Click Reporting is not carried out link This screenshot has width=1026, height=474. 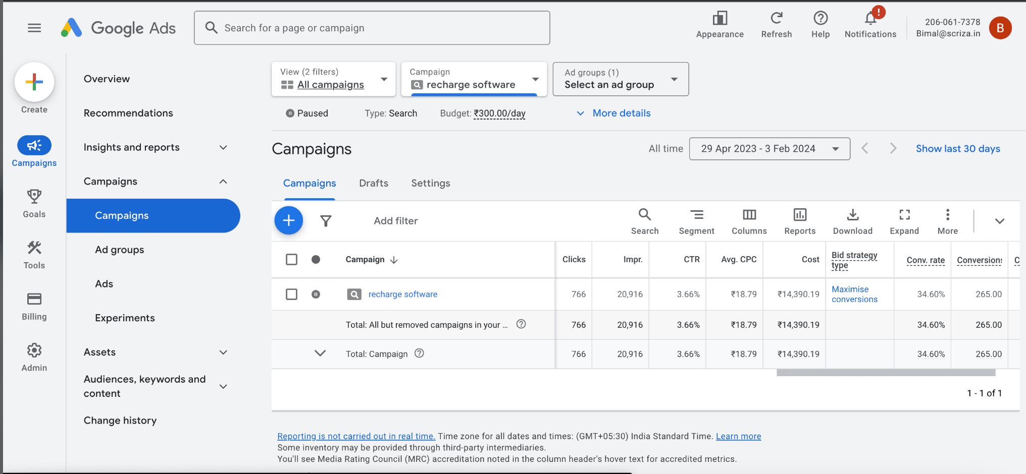[356, 436]
